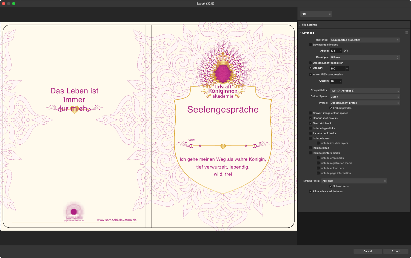Open the Compatibility PDF version dropdown
The width and height of the screenshot is (411, 258).
[364, 91]
